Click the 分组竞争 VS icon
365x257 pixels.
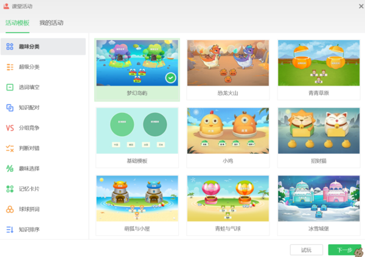point(10,128)
